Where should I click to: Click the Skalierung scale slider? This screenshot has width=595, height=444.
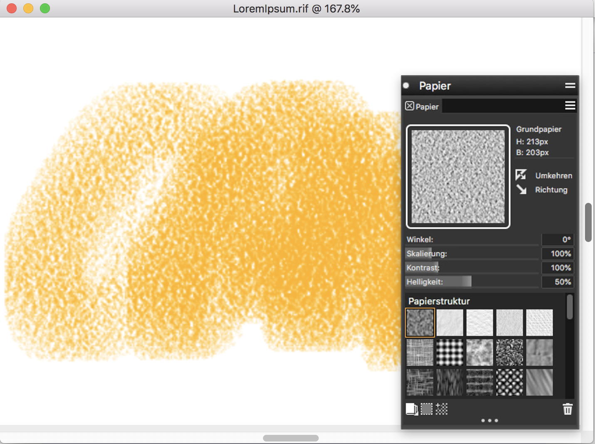472,254
